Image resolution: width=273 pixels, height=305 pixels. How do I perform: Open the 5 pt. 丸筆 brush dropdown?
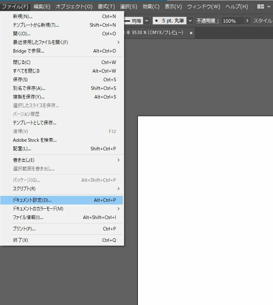(190, 20)
